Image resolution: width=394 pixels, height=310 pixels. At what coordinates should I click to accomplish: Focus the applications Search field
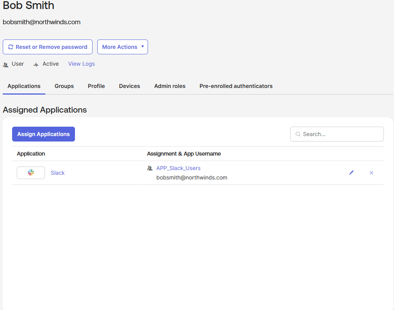coord(341,134)
